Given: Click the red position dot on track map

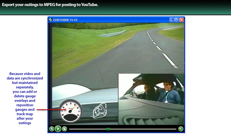Looking at the screenshot, I should (x=106, y=109).
